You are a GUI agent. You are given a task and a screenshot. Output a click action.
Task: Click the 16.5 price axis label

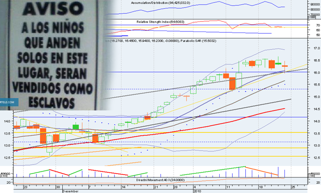[317, 60]
